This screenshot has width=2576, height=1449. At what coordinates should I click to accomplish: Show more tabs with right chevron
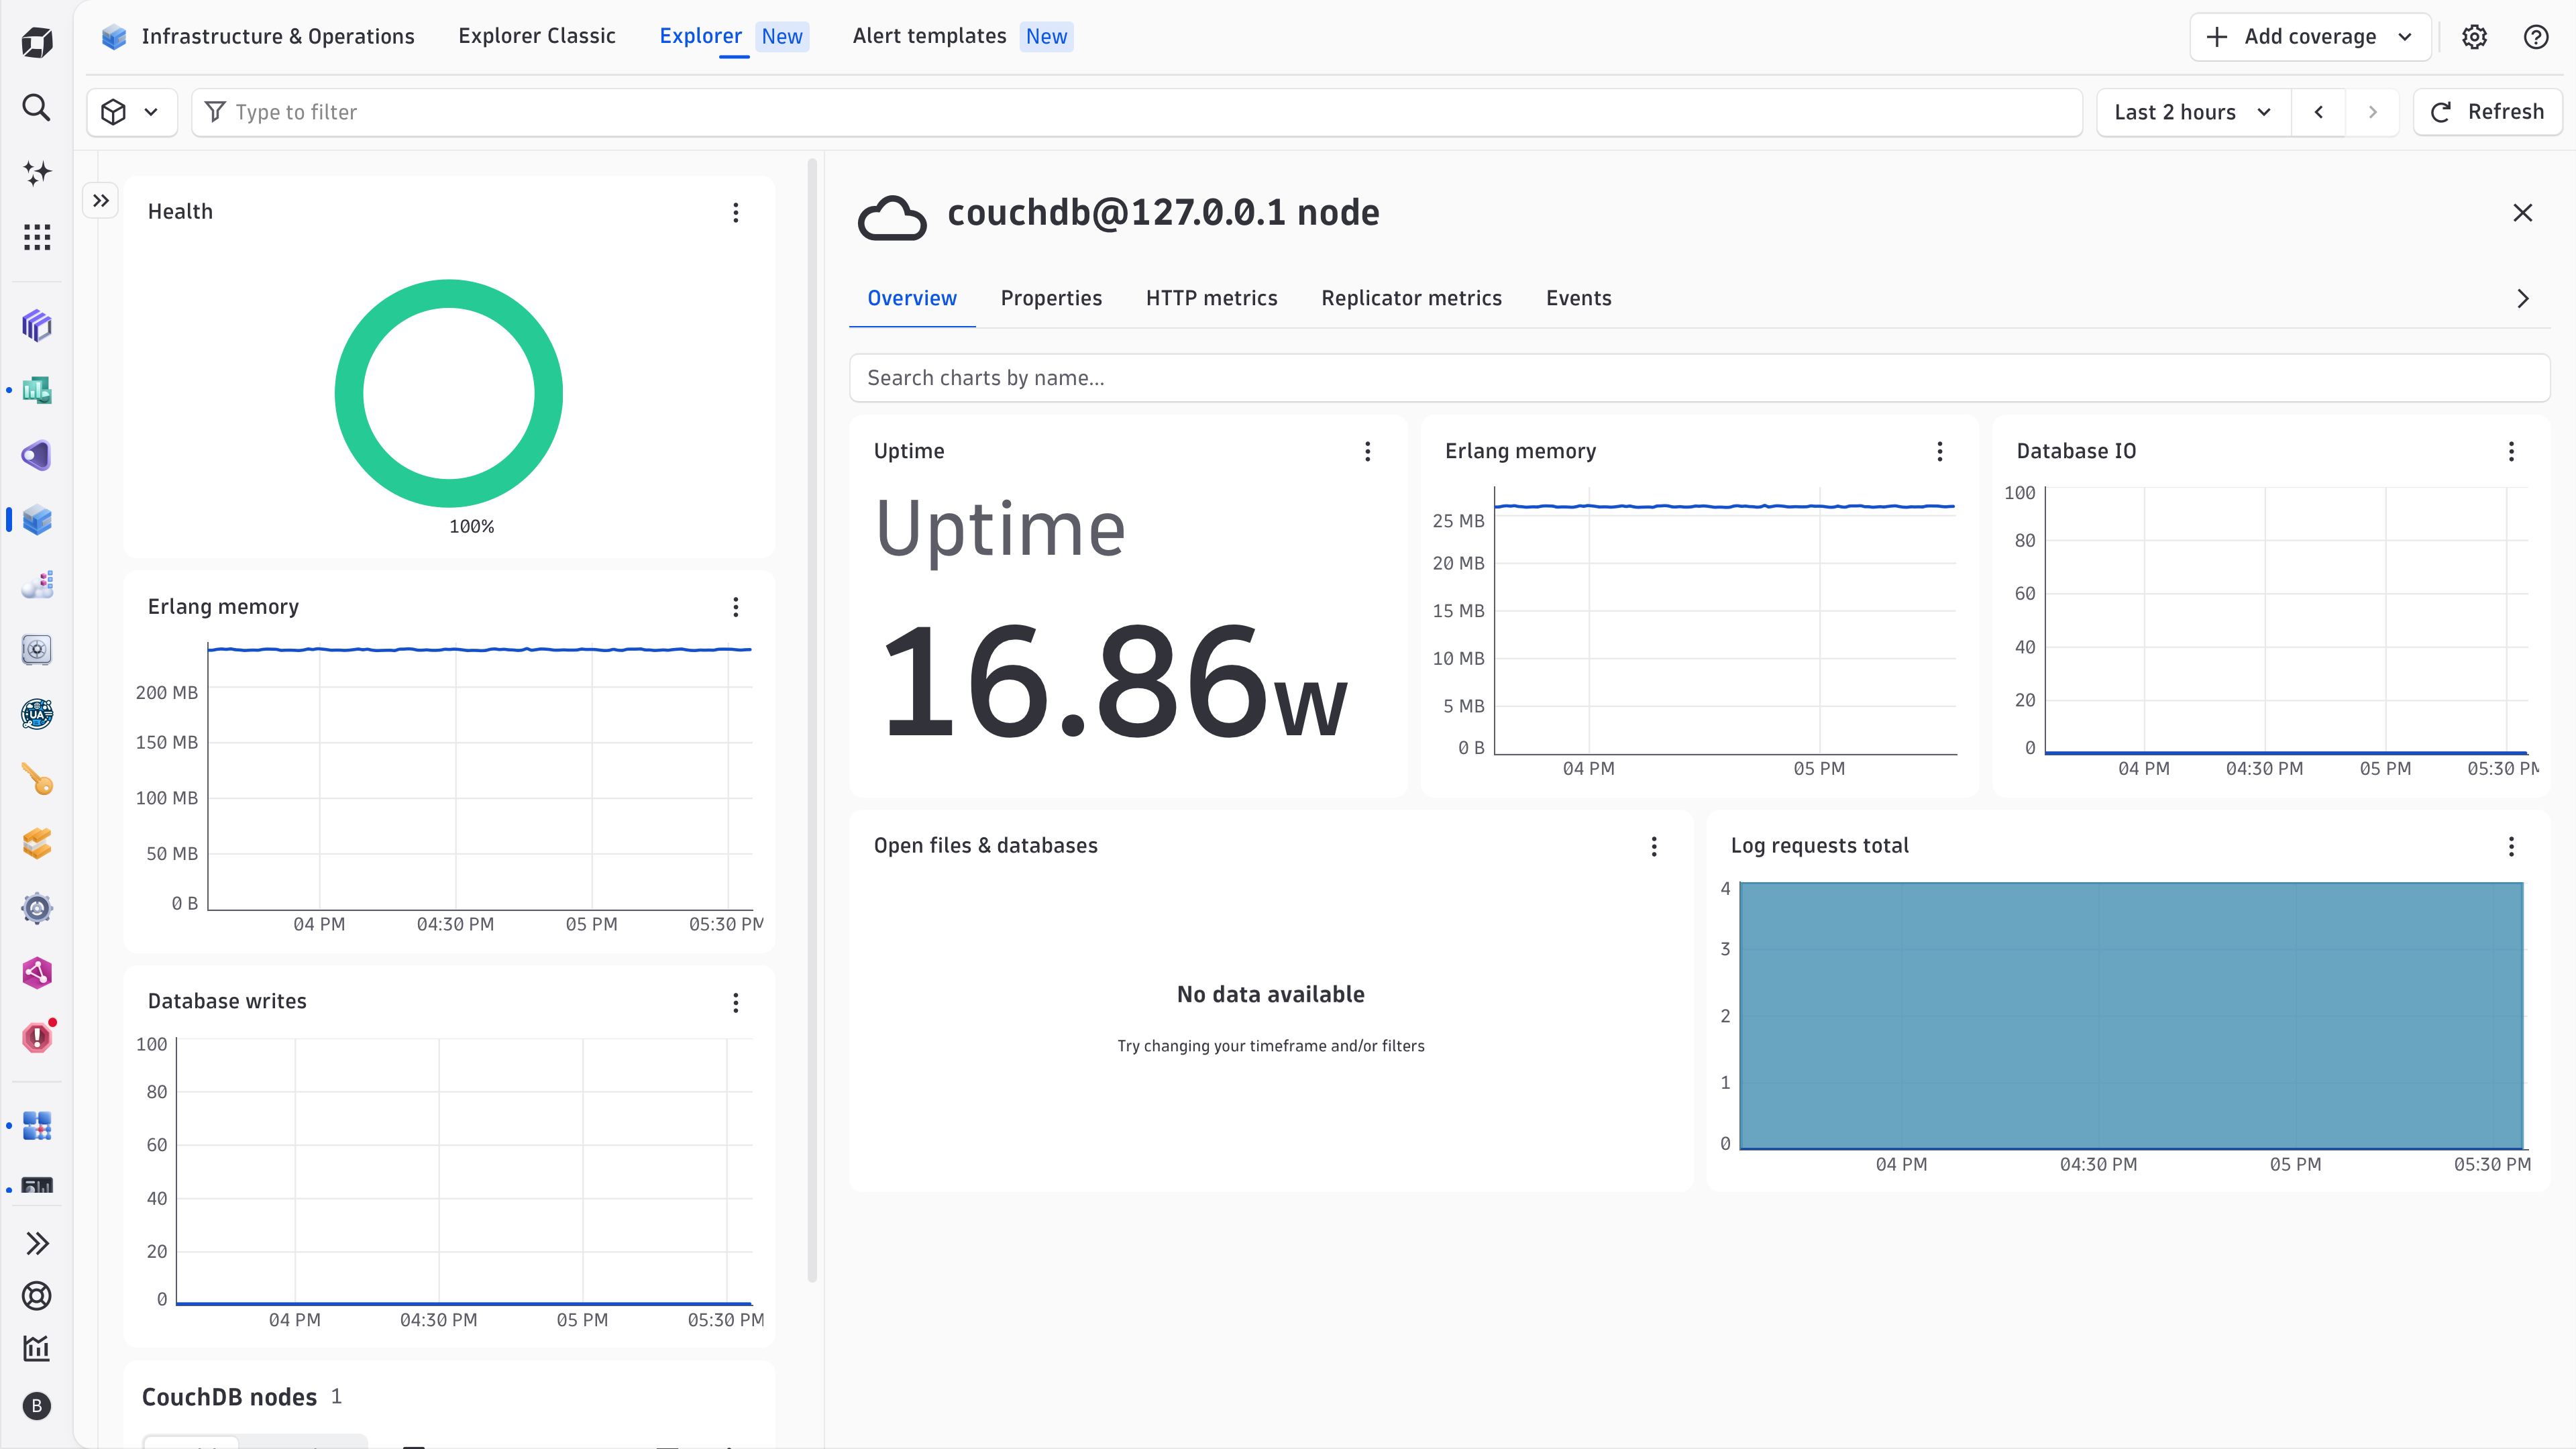pos(2523,299)
